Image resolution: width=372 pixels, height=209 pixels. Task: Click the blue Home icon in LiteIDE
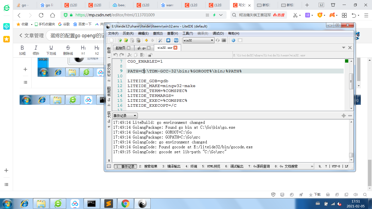click(168, 40)
